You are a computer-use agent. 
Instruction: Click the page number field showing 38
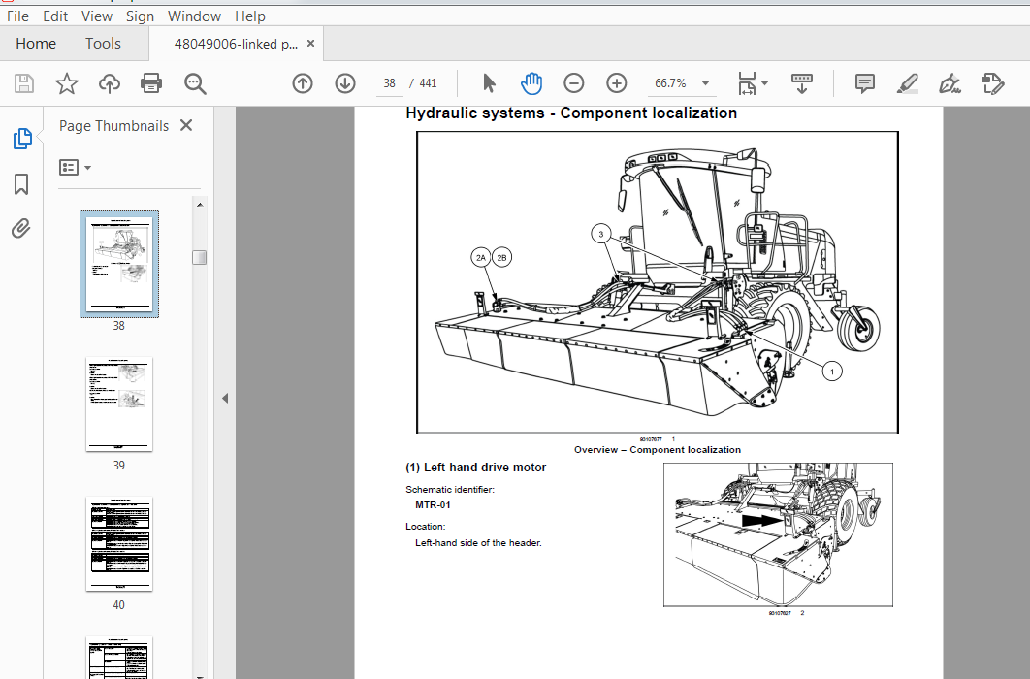pos(390,83)
